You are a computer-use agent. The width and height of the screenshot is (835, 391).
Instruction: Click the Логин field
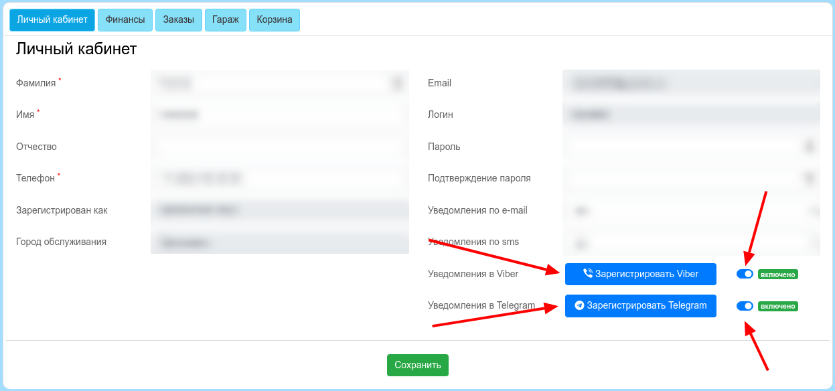pyautogui.click(x=691, y=115)
